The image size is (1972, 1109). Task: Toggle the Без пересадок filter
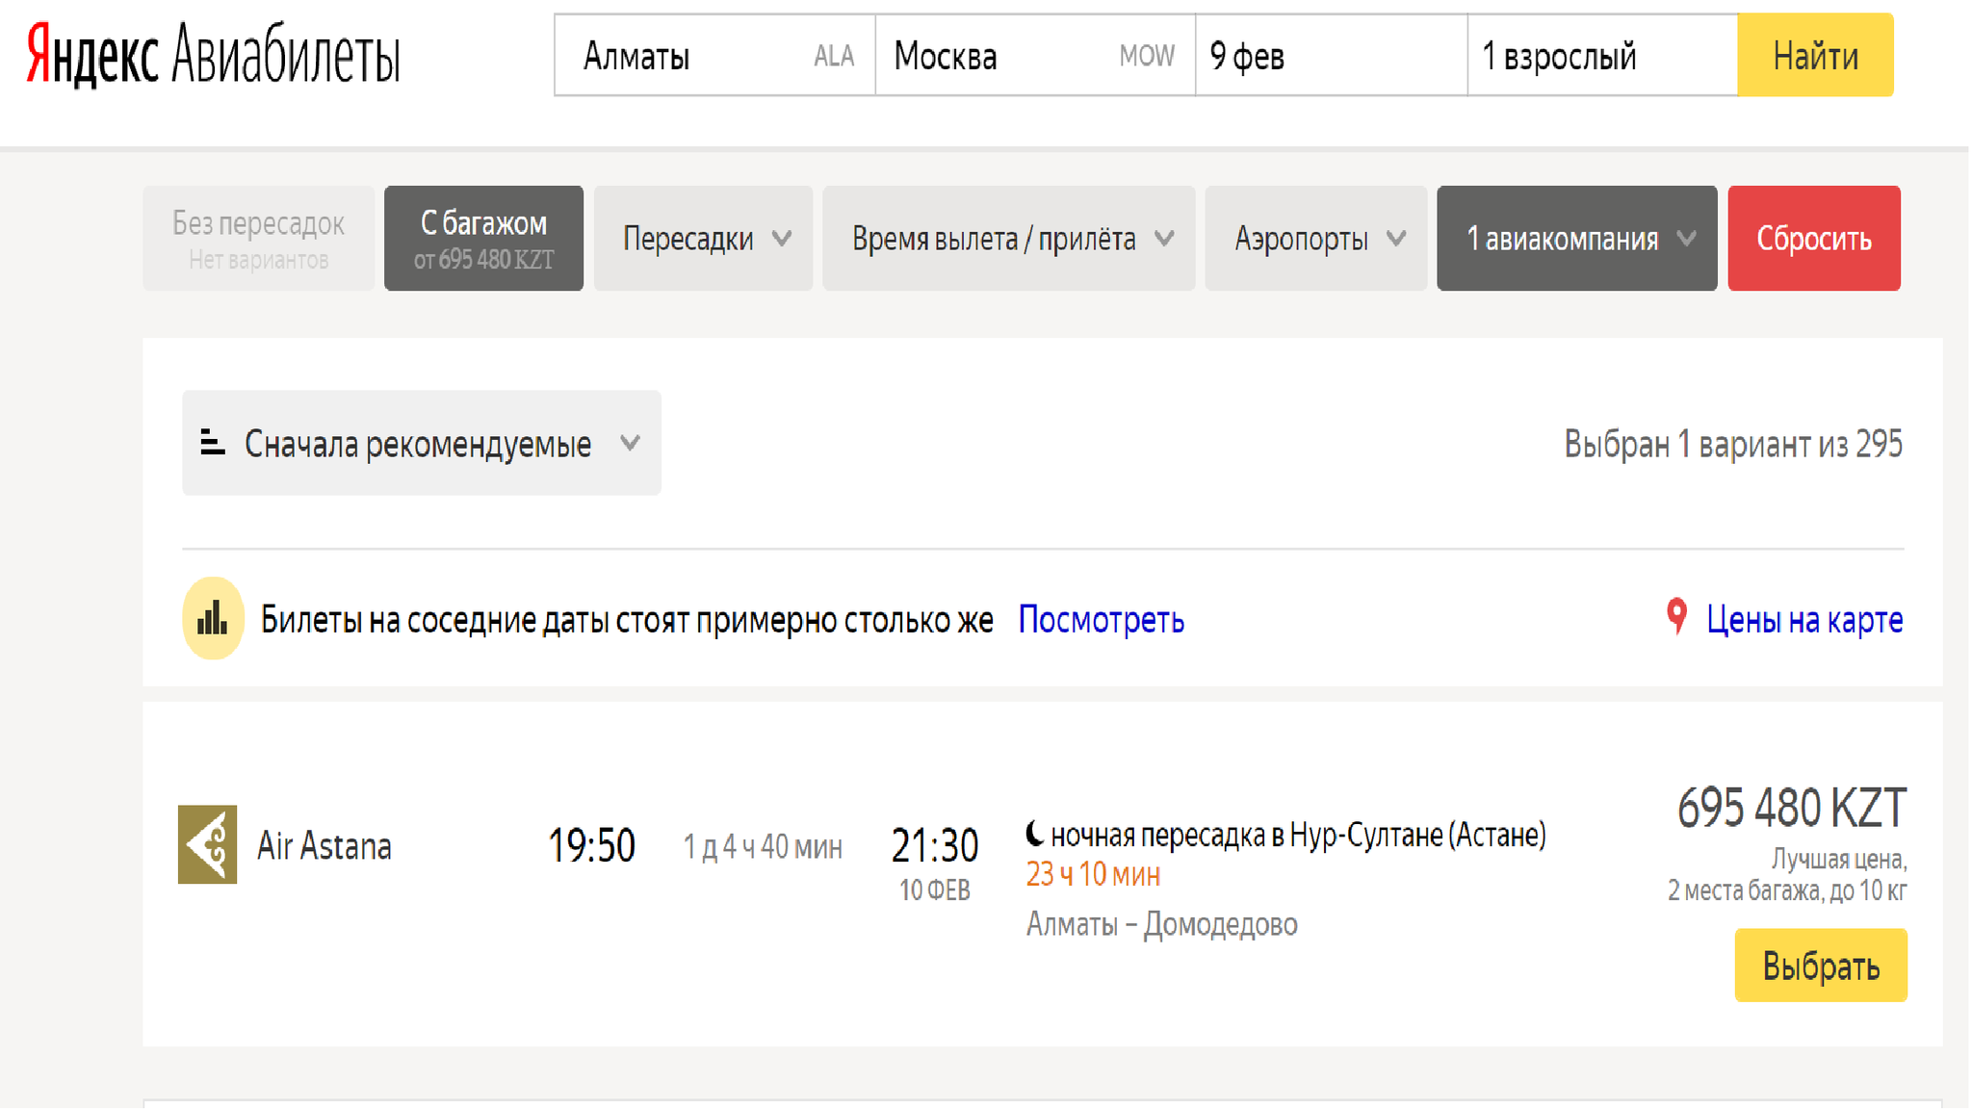(x=258, y=239)
